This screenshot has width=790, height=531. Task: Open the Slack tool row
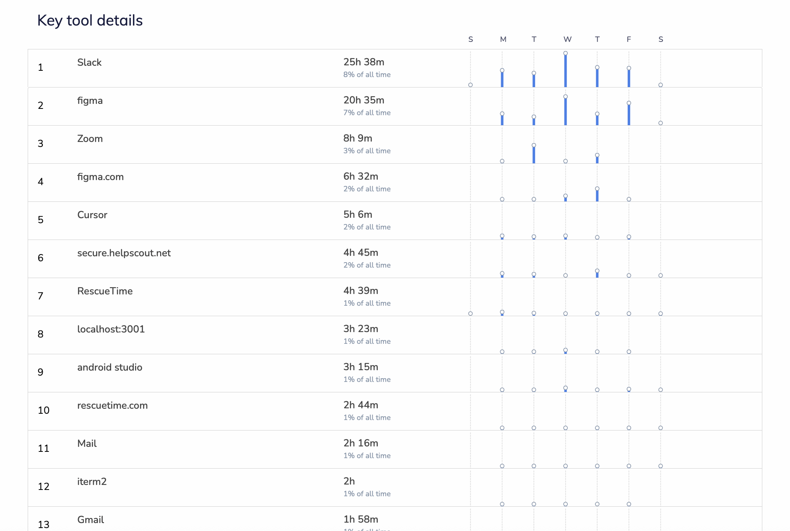pyautogui.click(x=395, y=68)
